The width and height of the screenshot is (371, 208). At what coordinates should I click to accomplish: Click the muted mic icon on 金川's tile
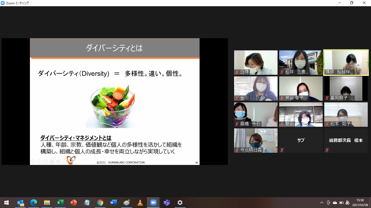(237, 98)
